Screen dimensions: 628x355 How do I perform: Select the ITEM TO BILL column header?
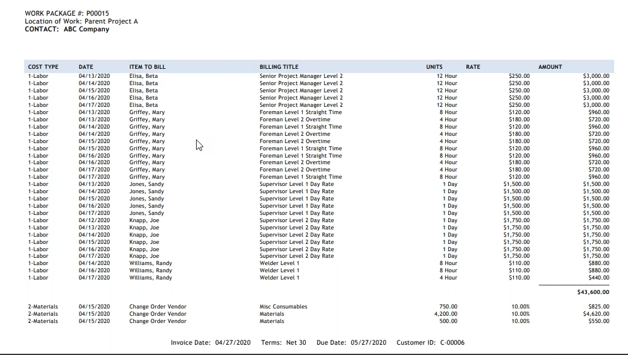pyautogui.click(x=147, y=67)
